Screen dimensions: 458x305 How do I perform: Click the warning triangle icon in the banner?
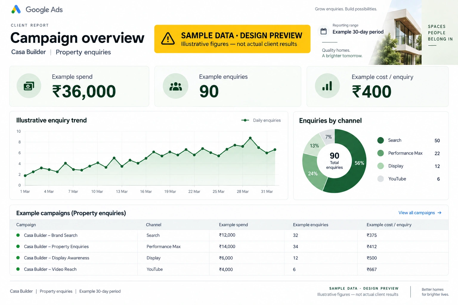coord(168,39)
